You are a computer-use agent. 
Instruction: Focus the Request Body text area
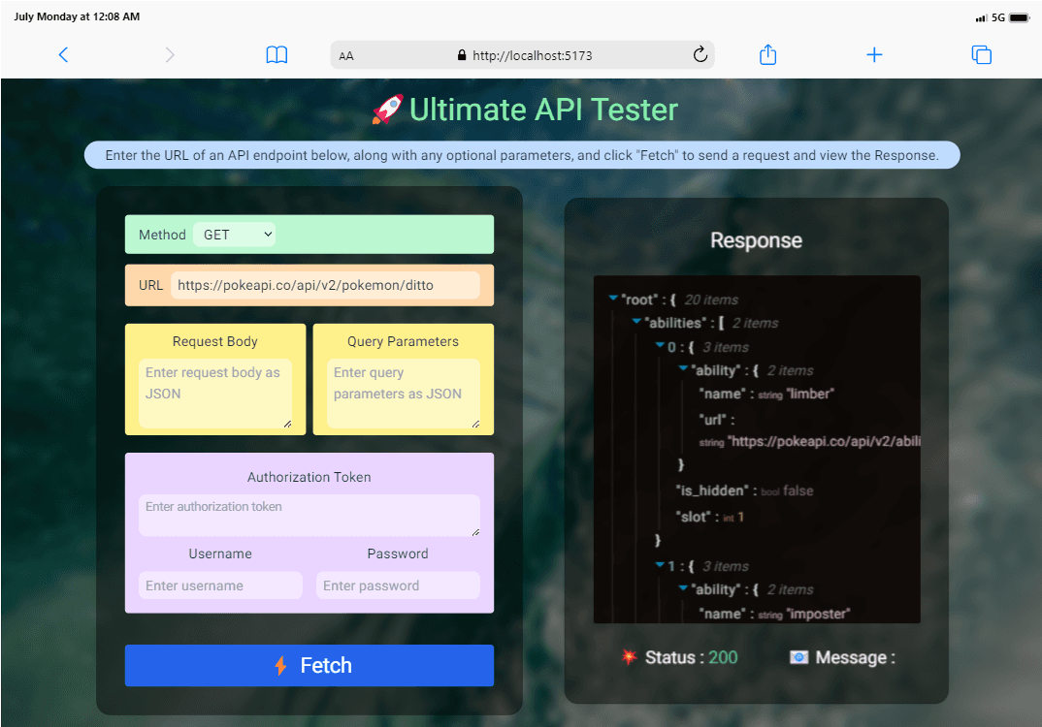215,394
